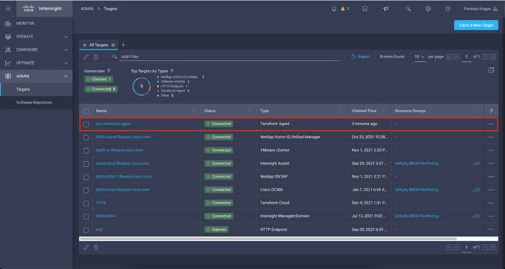This screenshot has width=505, height=269.
Task: Click the gear icon on the All Targets tab
Action: [113, 45]
